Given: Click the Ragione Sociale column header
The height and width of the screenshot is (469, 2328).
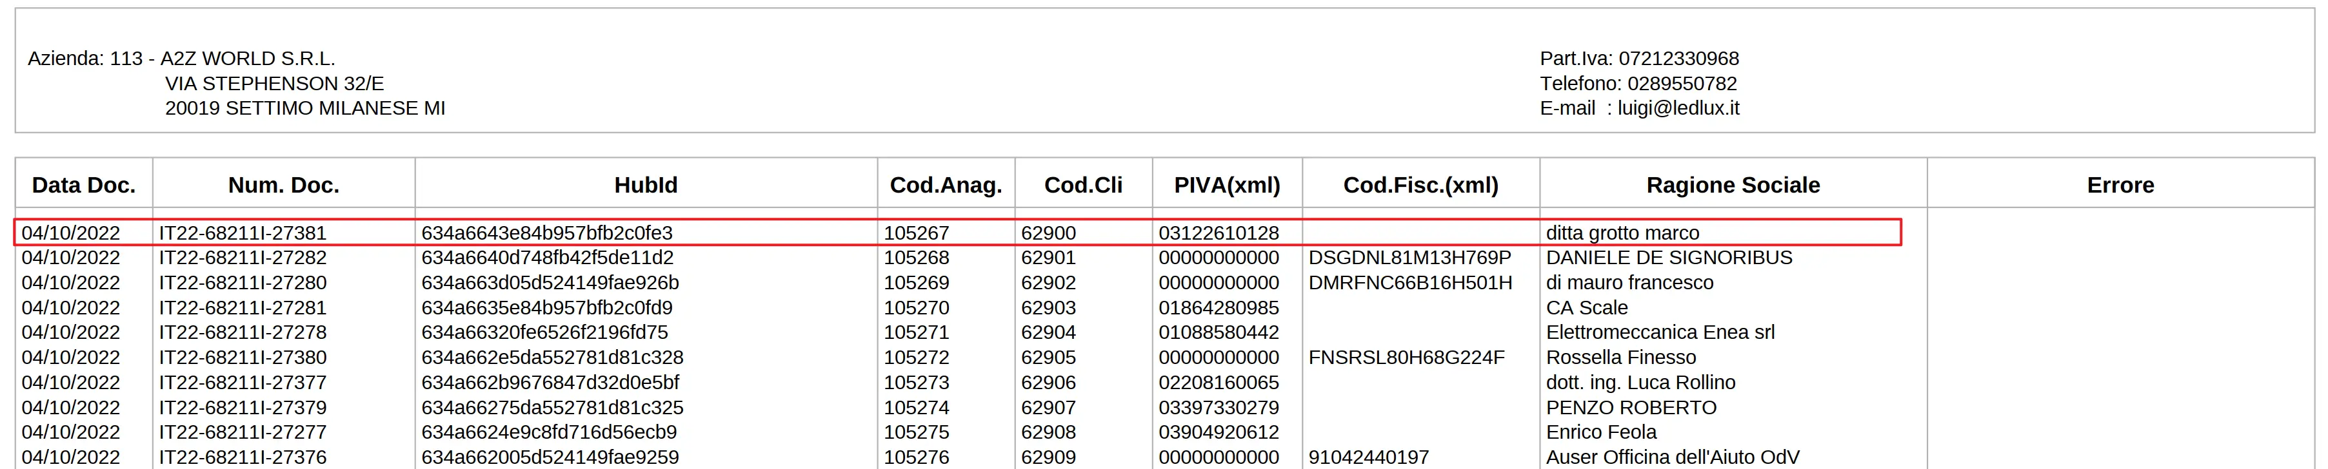Looking at the screenshot, I should click(1733, 185).
